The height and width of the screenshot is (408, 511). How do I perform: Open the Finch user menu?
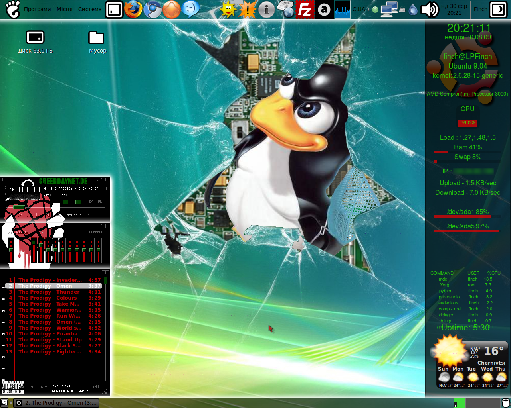(x=480, y=9)
